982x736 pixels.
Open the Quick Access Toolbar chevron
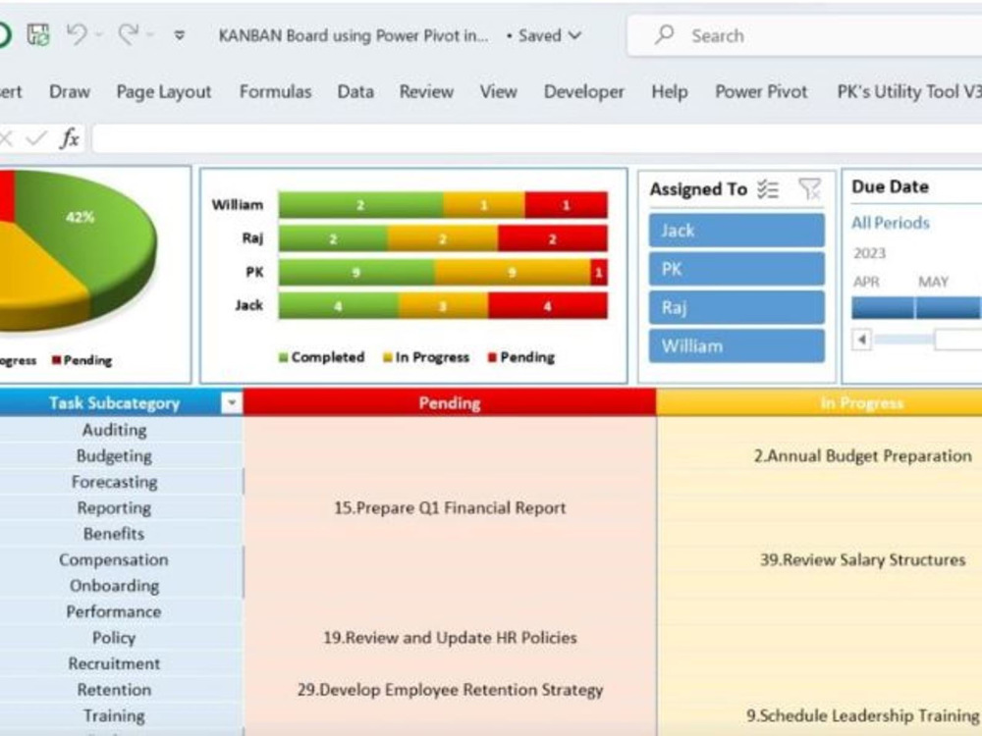point(179,34)
